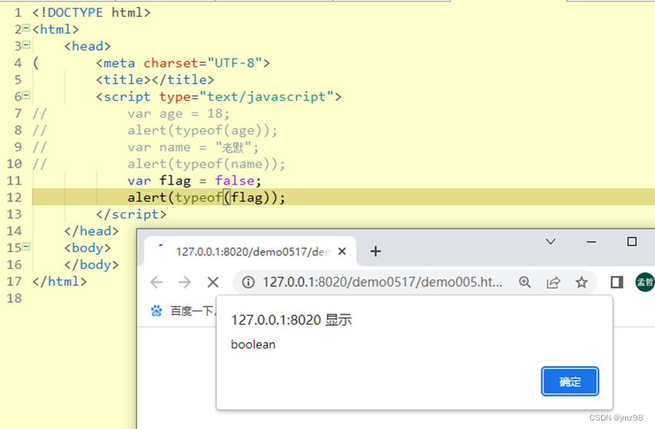Click the 'boolean' alert message text
The height and width of the screenshot is (429, 655).
253,344
